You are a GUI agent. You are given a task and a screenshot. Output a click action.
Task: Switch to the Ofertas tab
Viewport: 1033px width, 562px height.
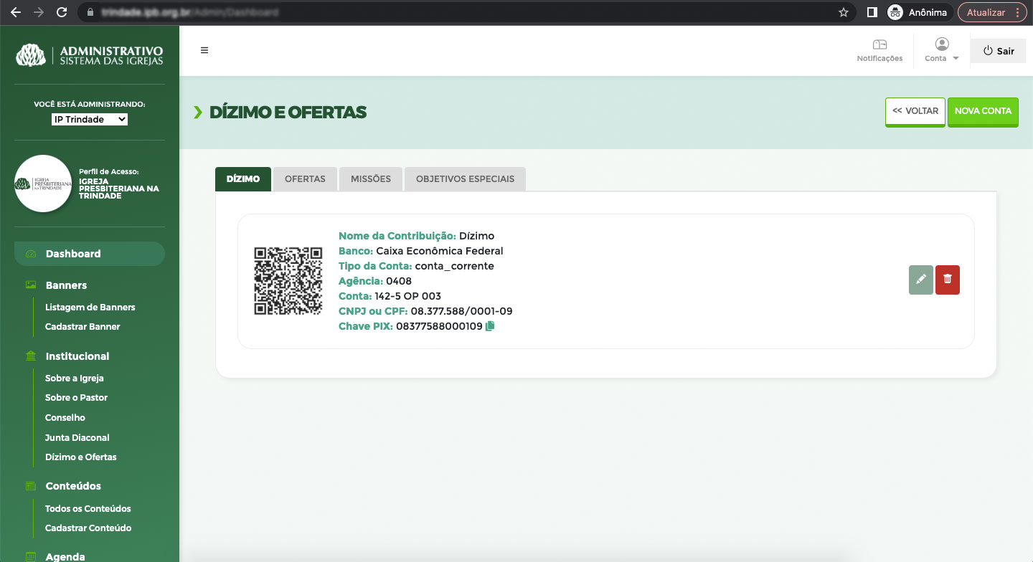(305, 179)
